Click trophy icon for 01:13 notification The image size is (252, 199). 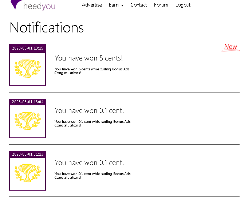[x=28, y=173]
